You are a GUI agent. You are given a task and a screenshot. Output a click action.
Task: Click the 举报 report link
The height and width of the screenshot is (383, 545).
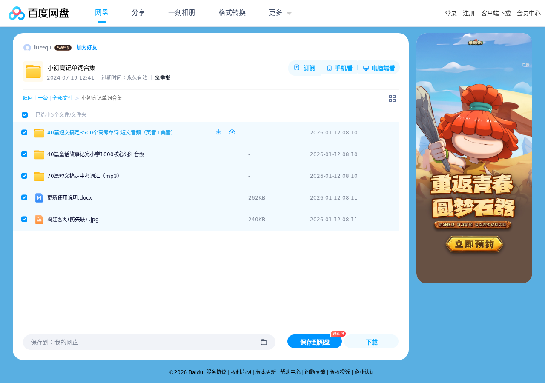coord(162,78)
